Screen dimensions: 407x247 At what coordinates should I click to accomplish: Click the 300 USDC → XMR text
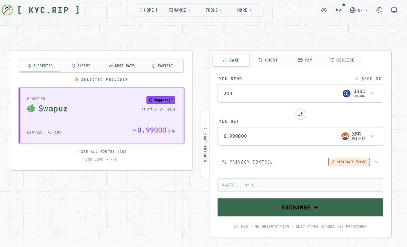coord(101,159)
